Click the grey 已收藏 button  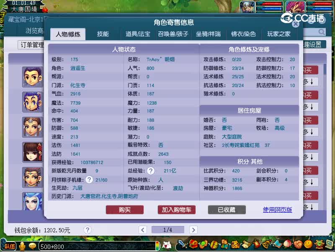227,210
